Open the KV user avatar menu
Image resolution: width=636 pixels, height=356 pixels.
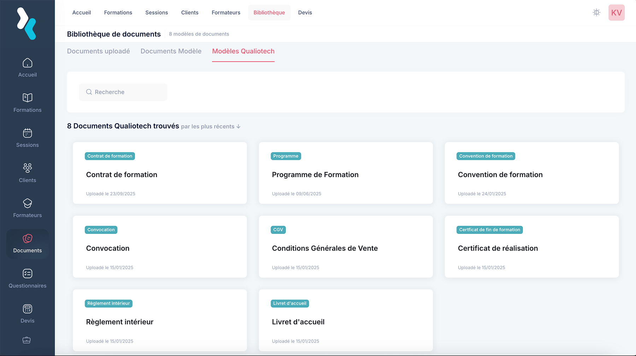pyautogui.click(x=616, y=13)
